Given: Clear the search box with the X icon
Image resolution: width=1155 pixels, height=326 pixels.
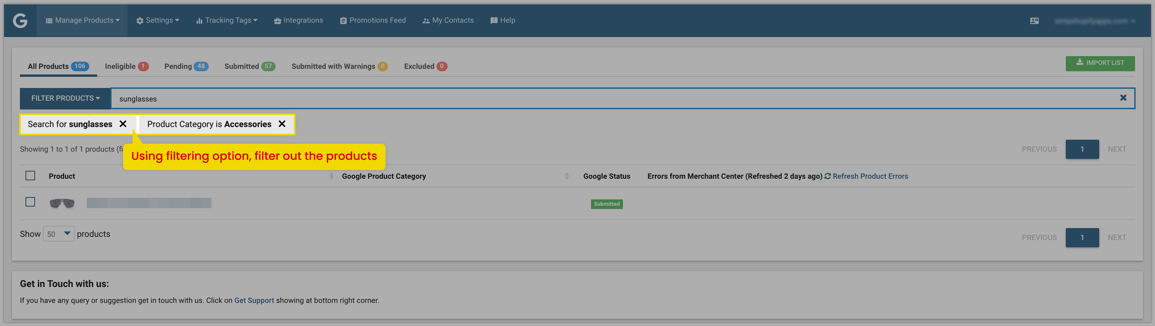Looking at the screenshot, I should tap(1123, 98).
